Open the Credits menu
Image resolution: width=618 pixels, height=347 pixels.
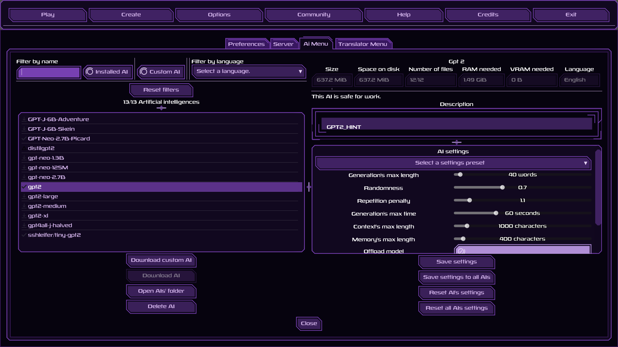488,15
